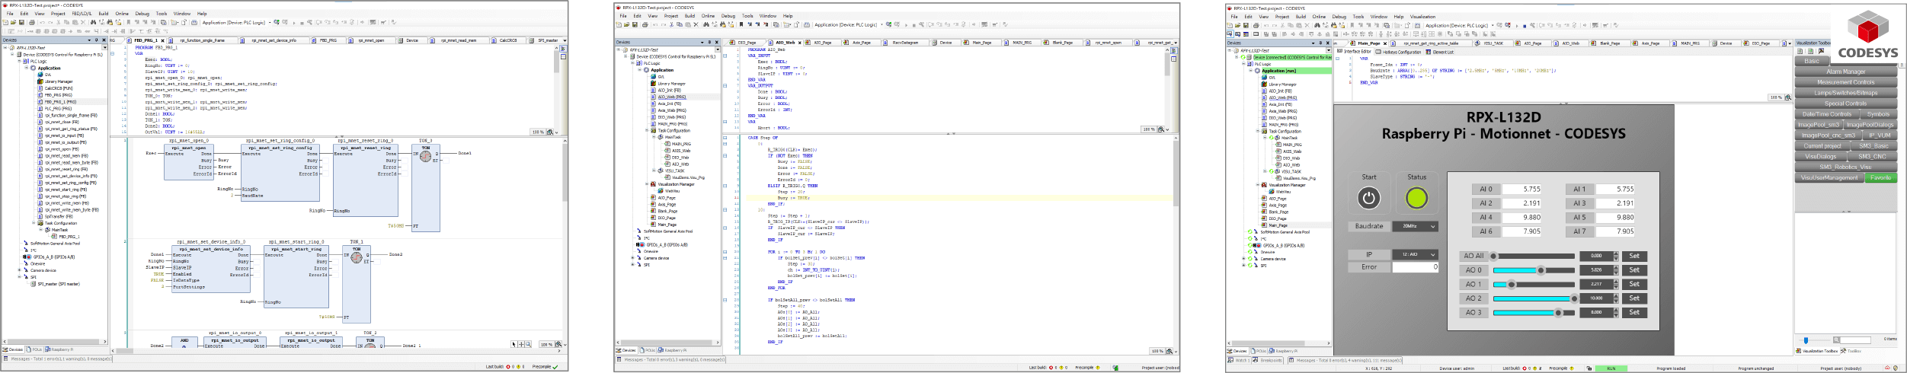This screenshot has height=373, width=1907.
Task: Click the pin icon on the left window Devices panel
Action: [x=97, y=40]
